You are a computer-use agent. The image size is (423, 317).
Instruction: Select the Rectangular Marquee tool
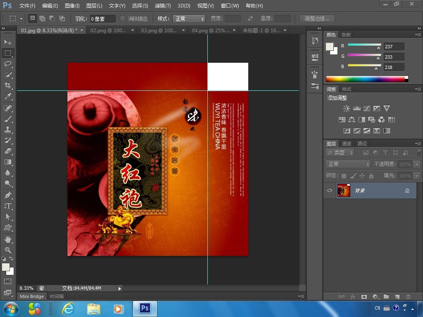click(8, 53)
